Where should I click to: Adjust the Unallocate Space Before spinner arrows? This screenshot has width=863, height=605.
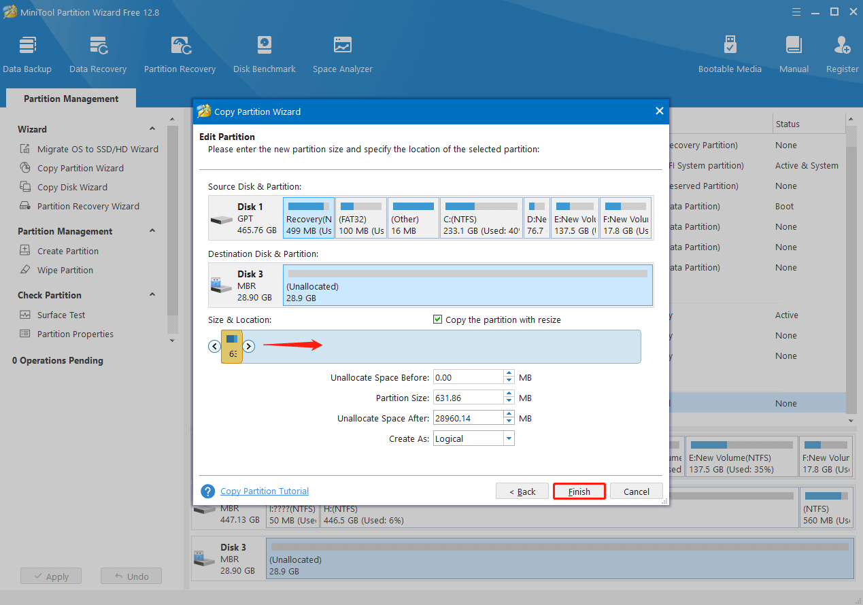[x=509, y=377]
